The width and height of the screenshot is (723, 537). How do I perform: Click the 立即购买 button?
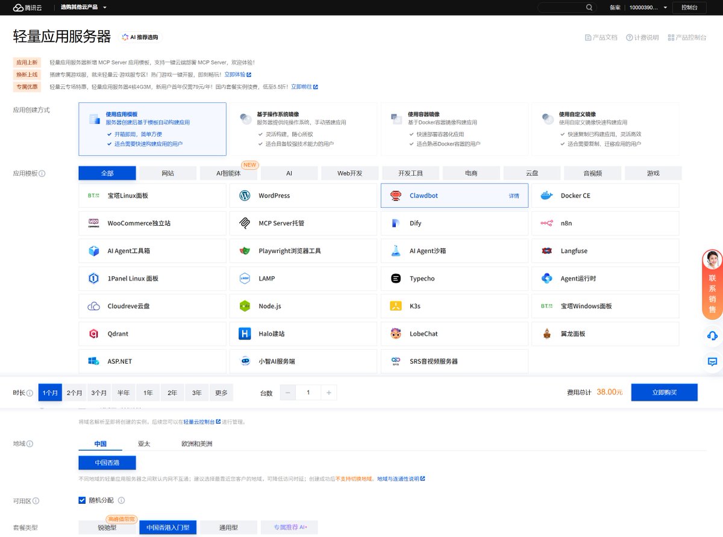point(664,392)
